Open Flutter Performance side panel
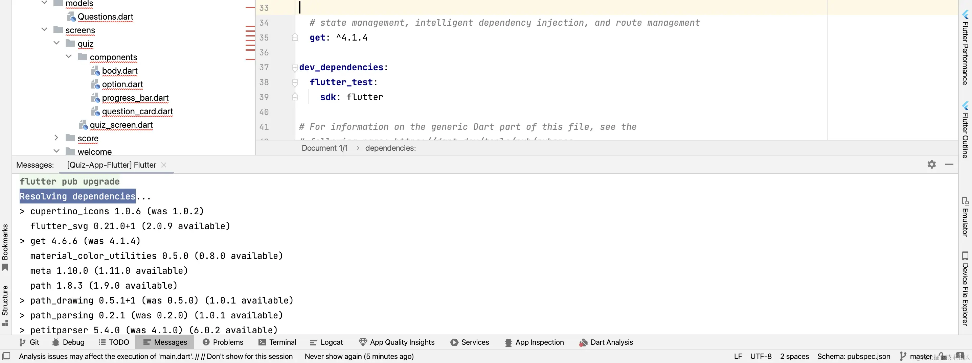Screen dimensions: 972x363 coord(965,48)
